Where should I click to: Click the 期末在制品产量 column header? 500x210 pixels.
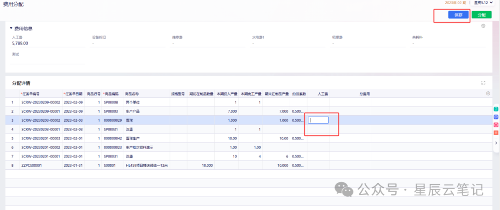pos(276,94)
